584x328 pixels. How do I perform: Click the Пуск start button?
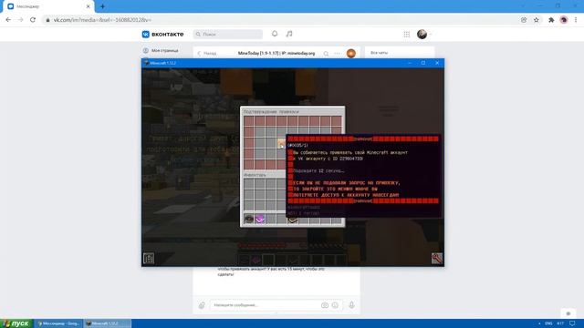pyautogui.click(x=16, y=323)
